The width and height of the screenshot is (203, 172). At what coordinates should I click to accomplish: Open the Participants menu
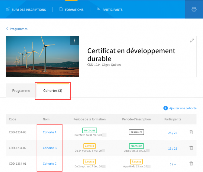click(113, 10)
